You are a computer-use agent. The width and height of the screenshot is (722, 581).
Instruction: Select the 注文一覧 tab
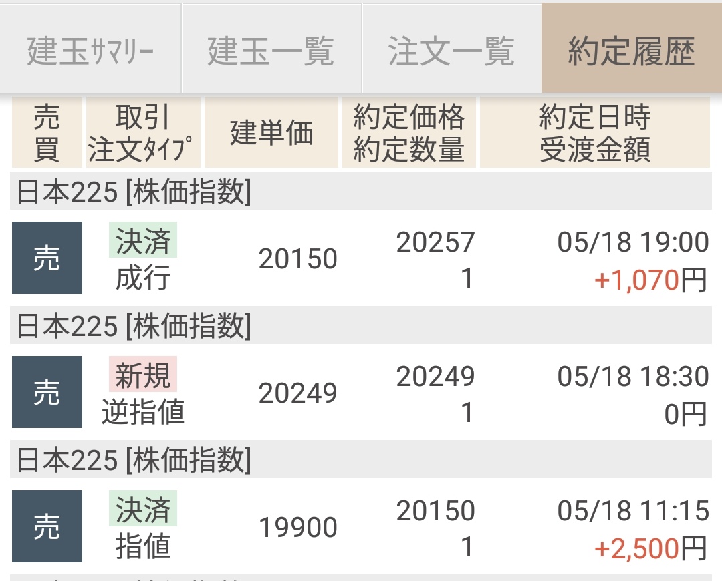pyautogui.click(x=451, y=51)
